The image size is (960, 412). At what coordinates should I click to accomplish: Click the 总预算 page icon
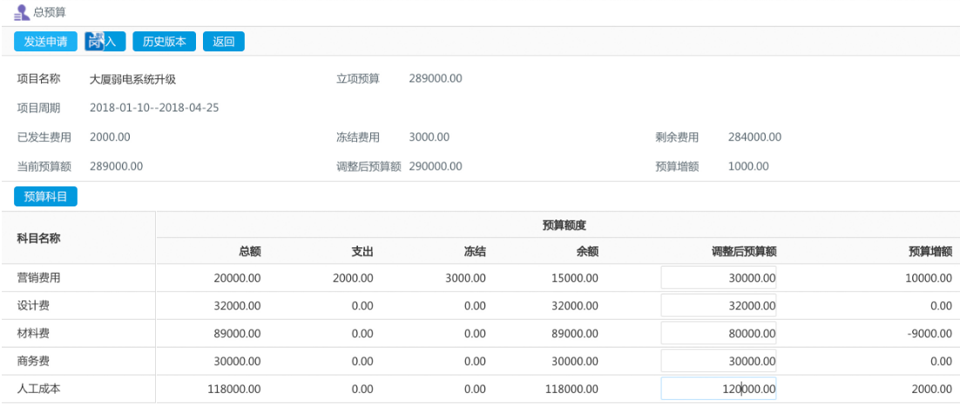[x=22, y=12]
